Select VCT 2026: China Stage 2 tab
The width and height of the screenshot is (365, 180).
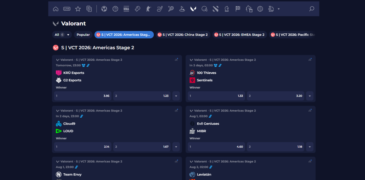pyautogui.click(x=183, y=35)
